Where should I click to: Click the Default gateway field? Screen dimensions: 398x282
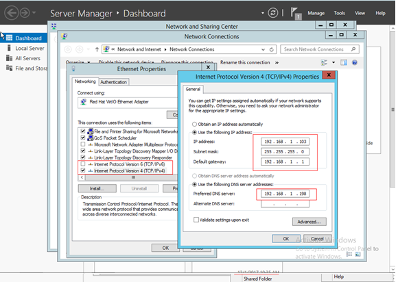[285, 162]
